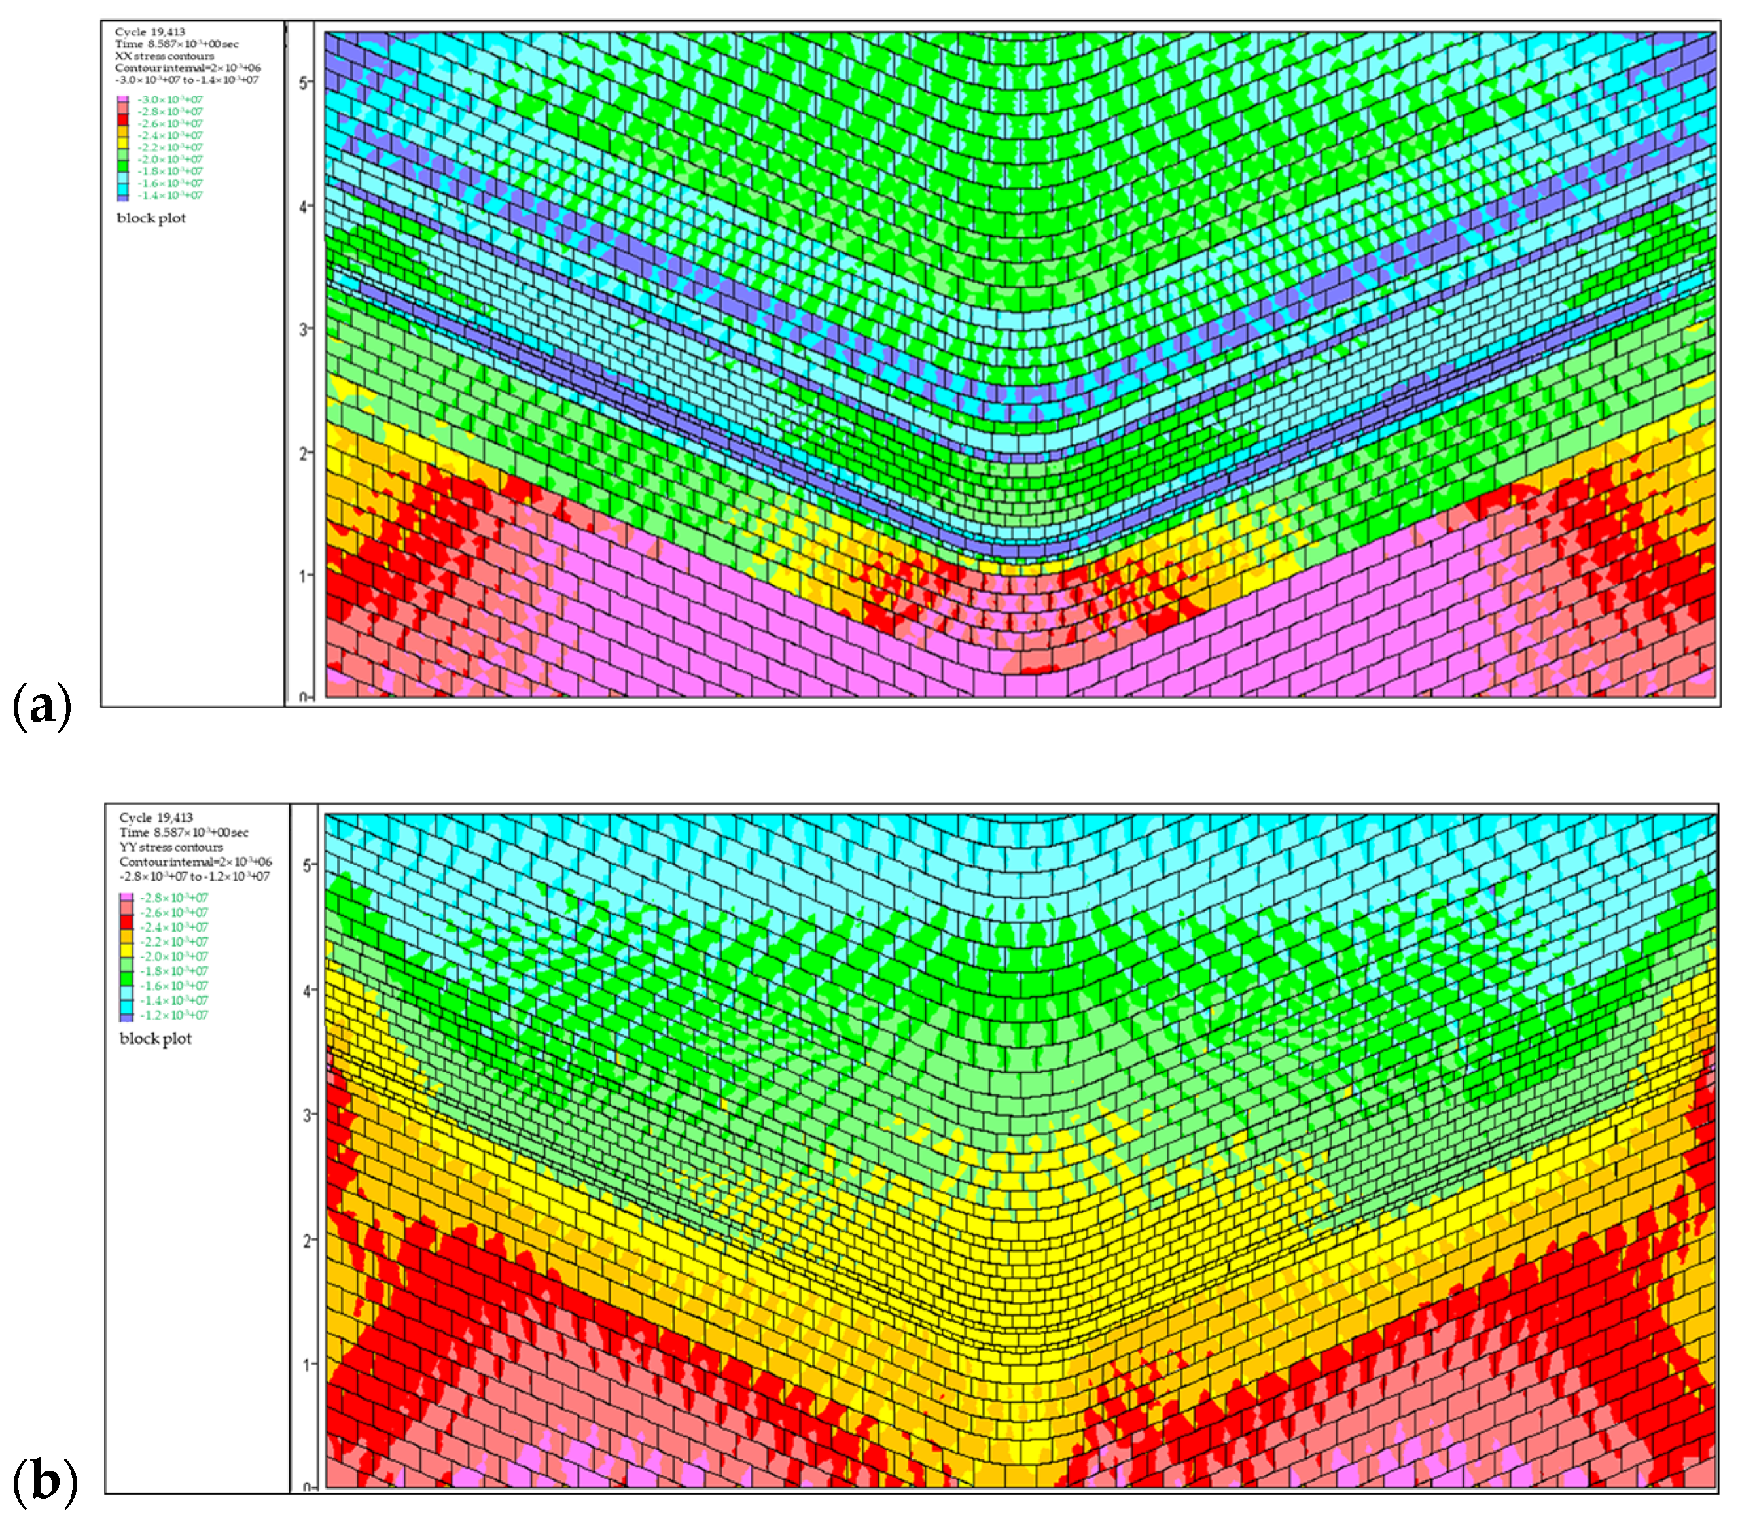This screenshot has width=1757, height=1536.
Task: Click the salmon pink swatch in YY legend
Action: coord(127,908)
